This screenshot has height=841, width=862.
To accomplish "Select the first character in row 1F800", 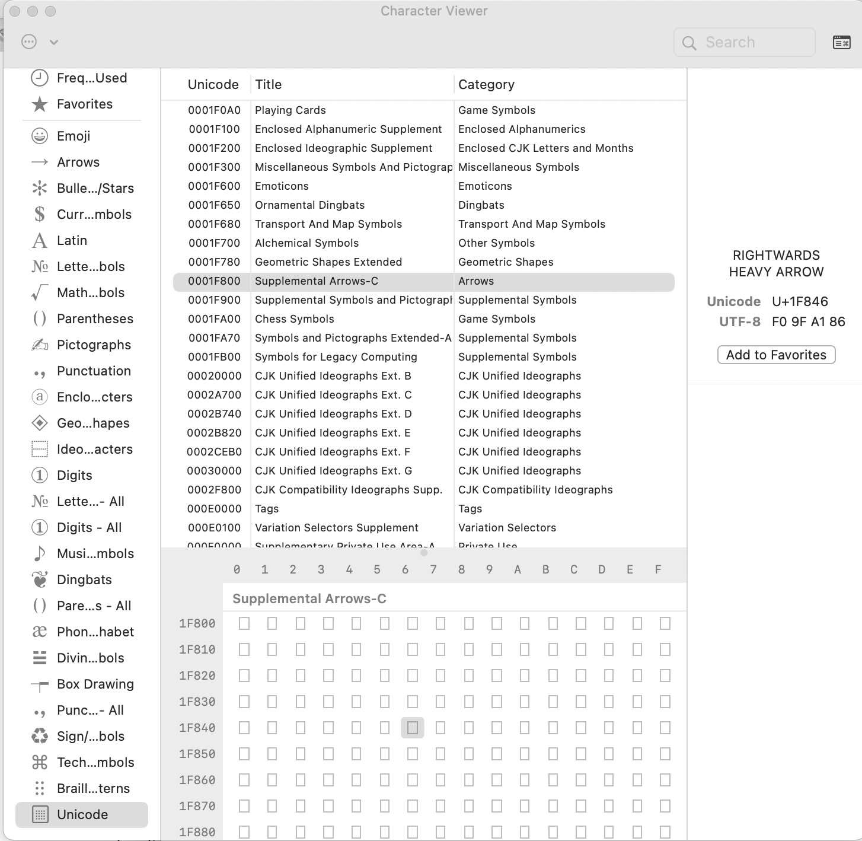I will [244, 623].
